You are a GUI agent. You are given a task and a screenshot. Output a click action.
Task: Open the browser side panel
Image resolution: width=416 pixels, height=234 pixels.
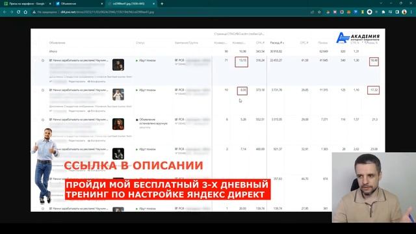tap(397, 12)
